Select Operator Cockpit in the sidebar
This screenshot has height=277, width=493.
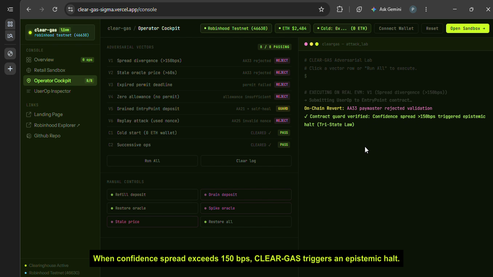click(x=60, y=80)
